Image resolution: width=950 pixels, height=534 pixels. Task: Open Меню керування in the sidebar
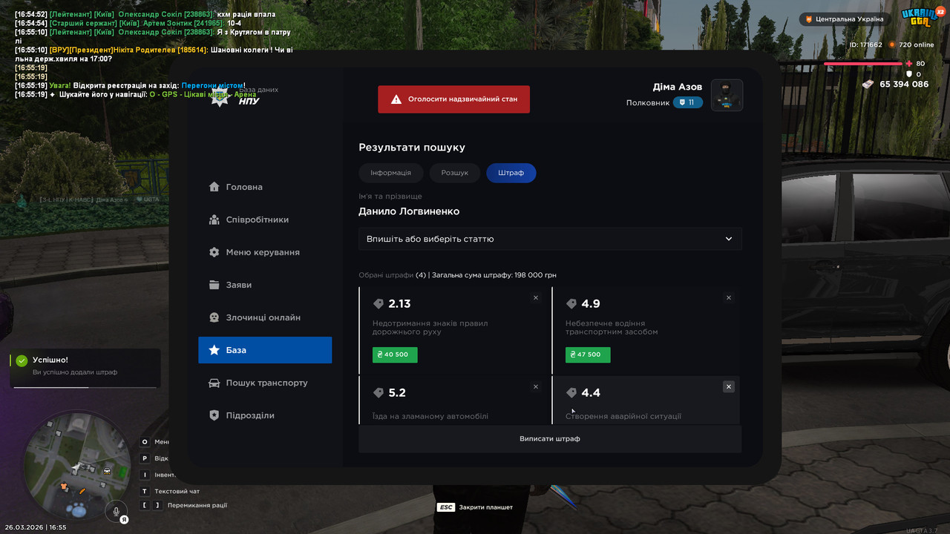click(x=265, y=252)
